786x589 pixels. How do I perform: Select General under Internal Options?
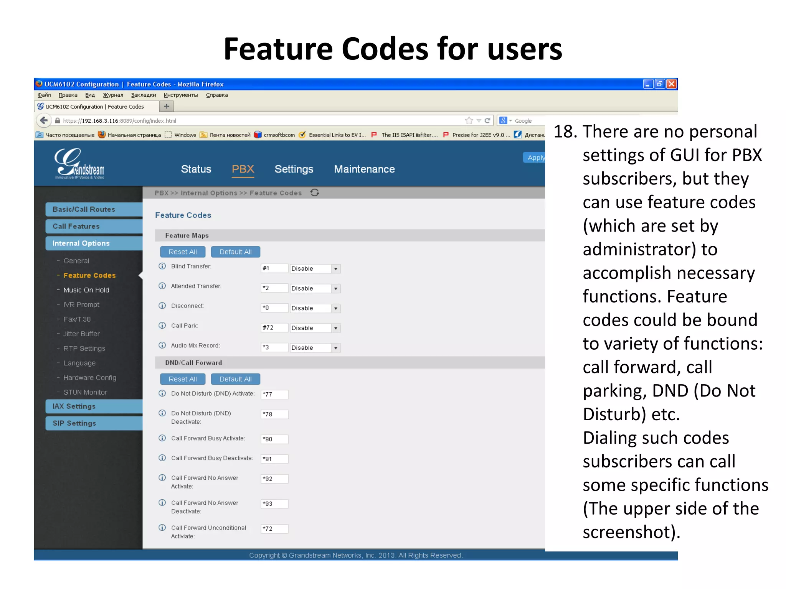pyautogui.click(x=76, y=261)
